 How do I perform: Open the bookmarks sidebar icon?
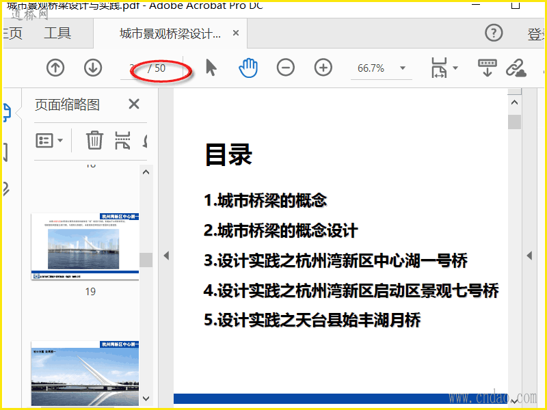5,152
